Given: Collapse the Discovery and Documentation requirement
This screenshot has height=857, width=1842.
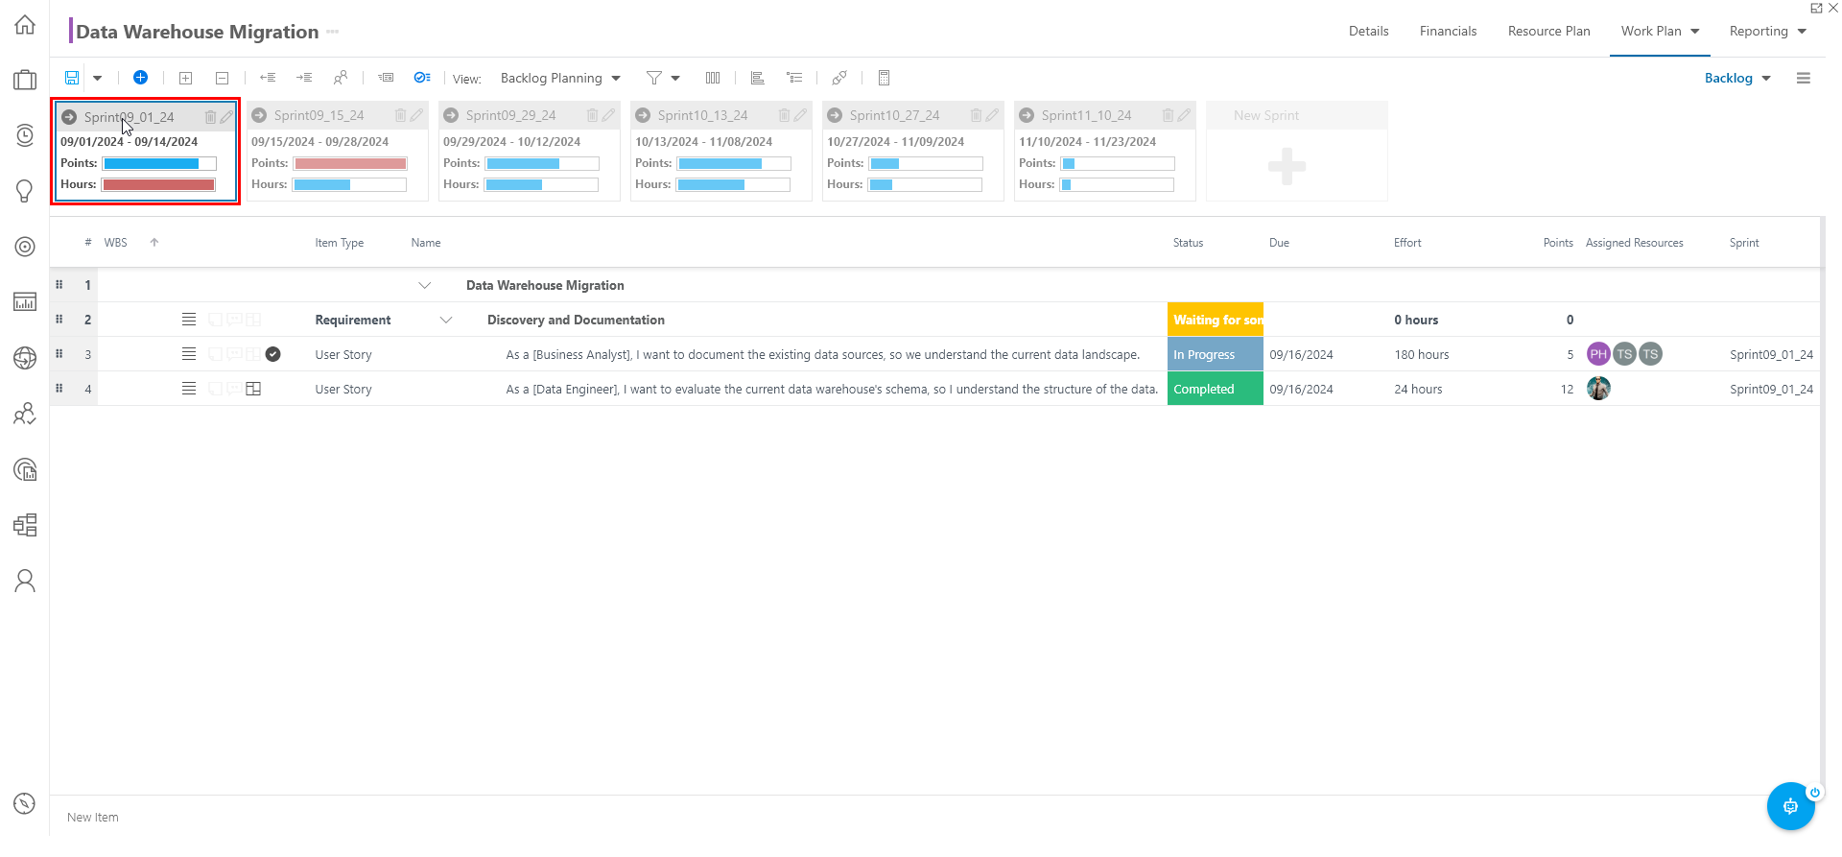Looking at the screenshot, I should [x=445, y=320].
